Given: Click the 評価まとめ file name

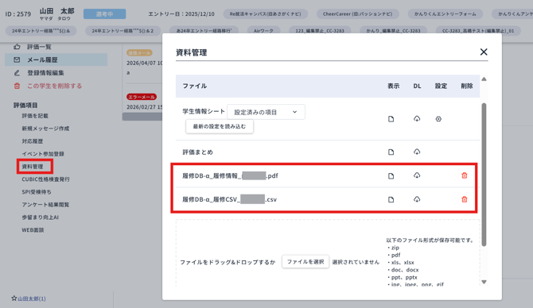Looking at the screenshot, I should [x=198, y=152].
